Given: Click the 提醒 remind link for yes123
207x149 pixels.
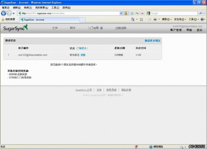Looking at the screenshot, I should click(83, 55).
